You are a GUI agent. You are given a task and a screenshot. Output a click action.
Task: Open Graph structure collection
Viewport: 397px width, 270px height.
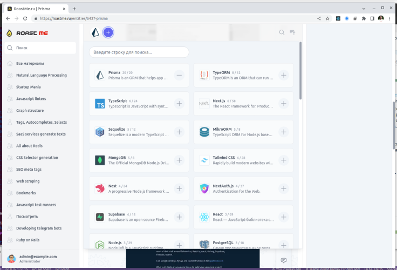click(x=30, y=111)
